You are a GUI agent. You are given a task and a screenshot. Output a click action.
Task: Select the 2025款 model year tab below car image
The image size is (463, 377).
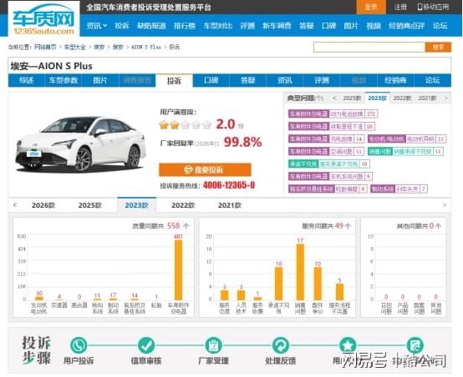click(90, 205)
